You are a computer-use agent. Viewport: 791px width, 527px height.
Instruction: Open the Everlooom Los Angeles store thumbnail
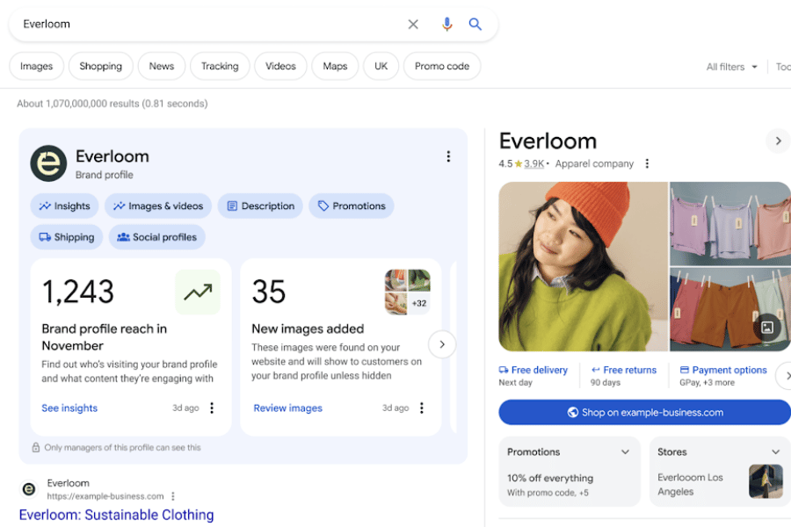766,481
